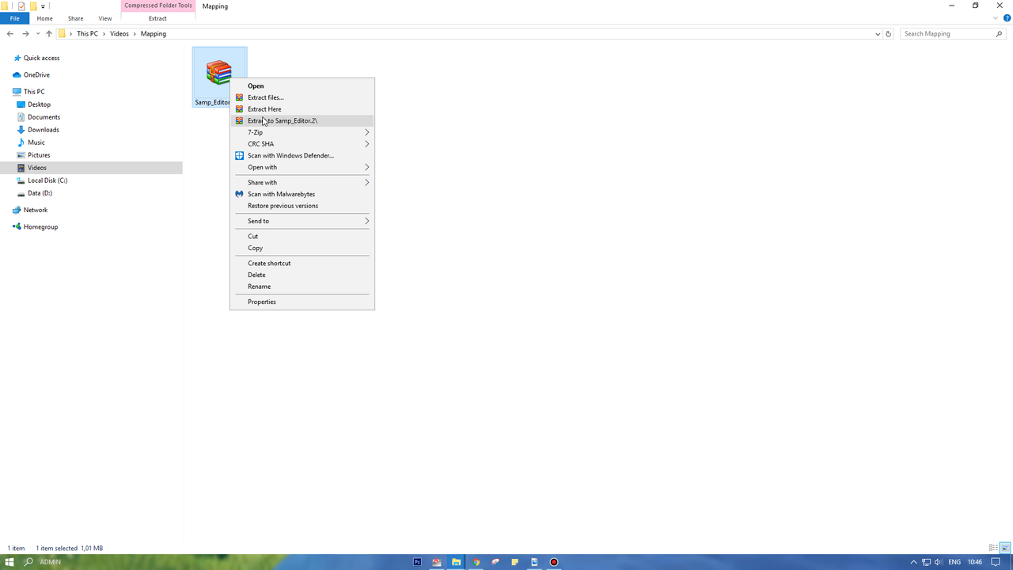Open Music in navigation pane
Screen dimensions: 1013x570
pos(36,142)
